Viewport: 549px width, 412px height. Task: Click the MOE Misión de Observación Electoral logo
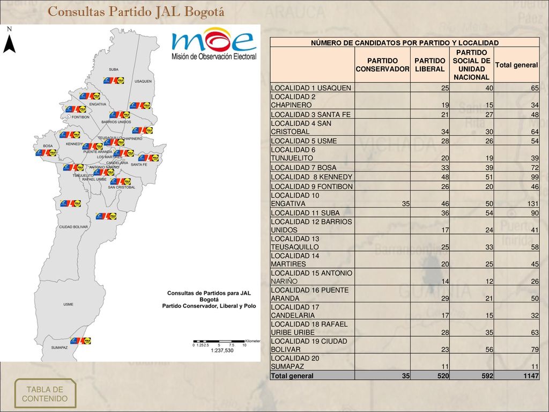point(214,44)
